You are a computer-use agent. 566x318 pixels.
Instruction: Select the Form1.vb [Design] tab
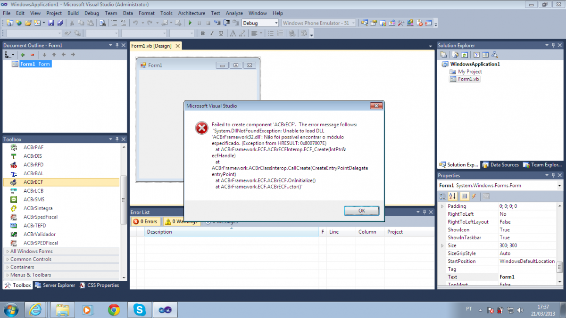pyautogui.click(x=156, y=46)
